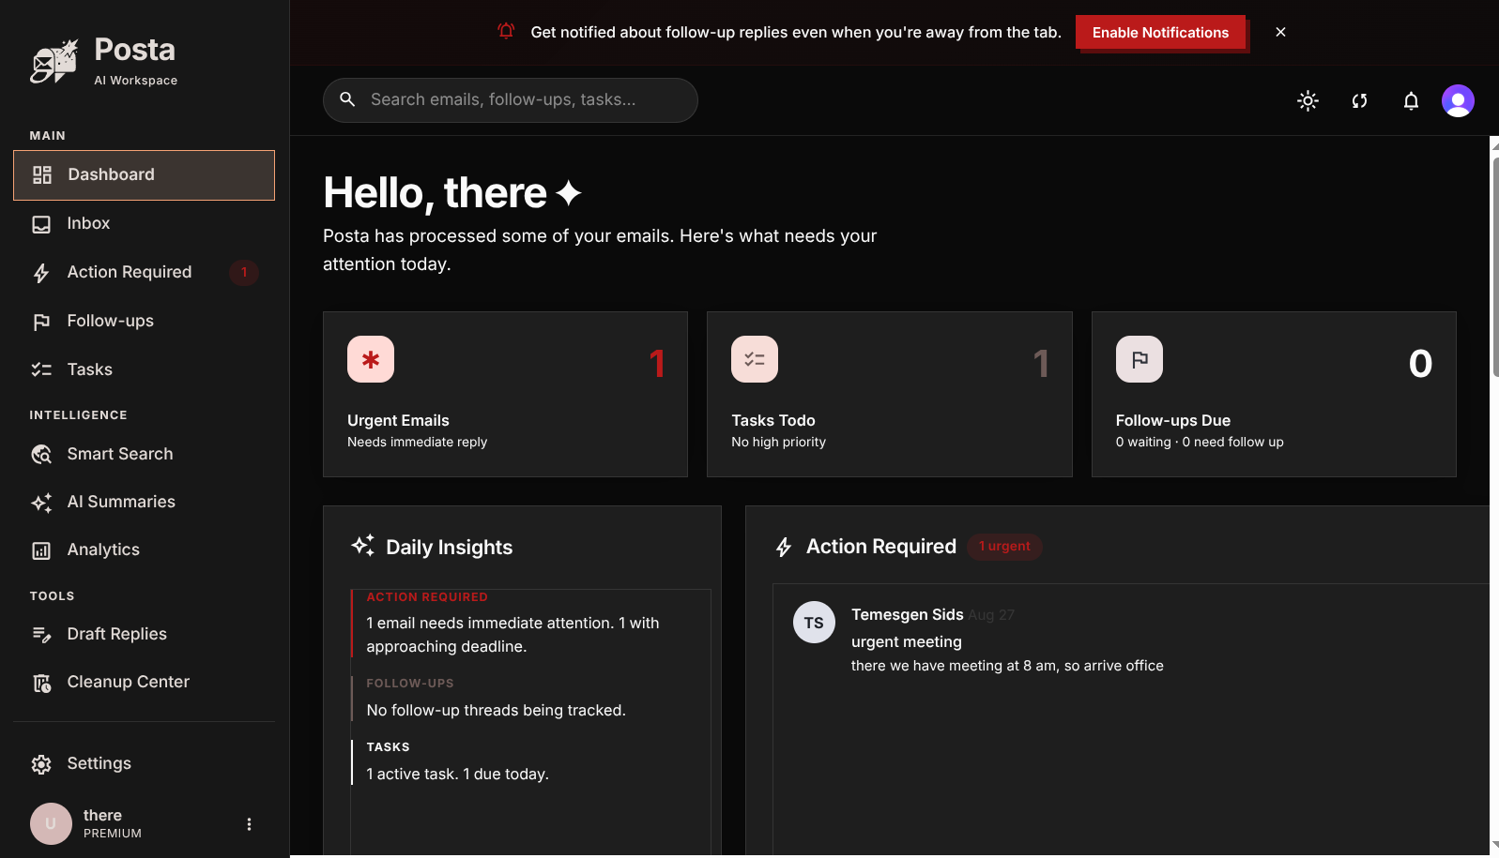This screenshot has height=858, width=1499.
Task: Click the 'Aug 27' email date
Action: pos(991,615)
